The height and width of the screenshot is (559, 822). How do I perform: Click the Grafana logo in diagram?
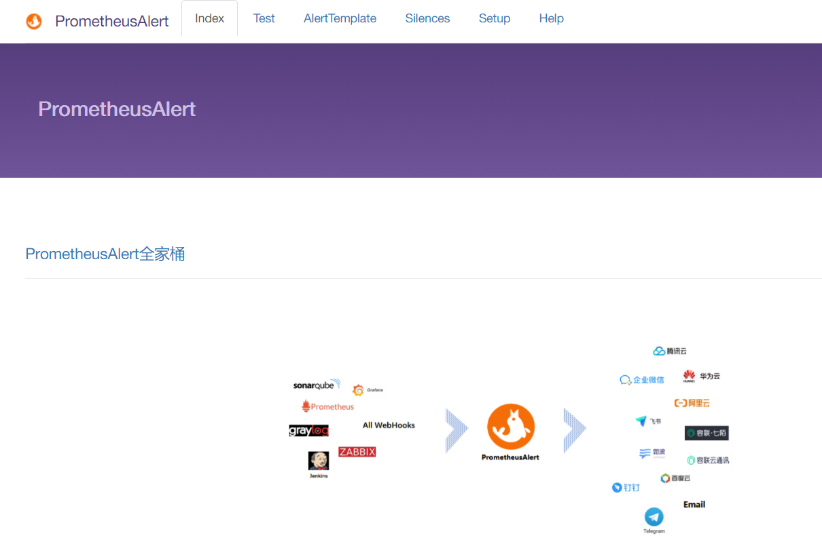(x=368, y=390)
